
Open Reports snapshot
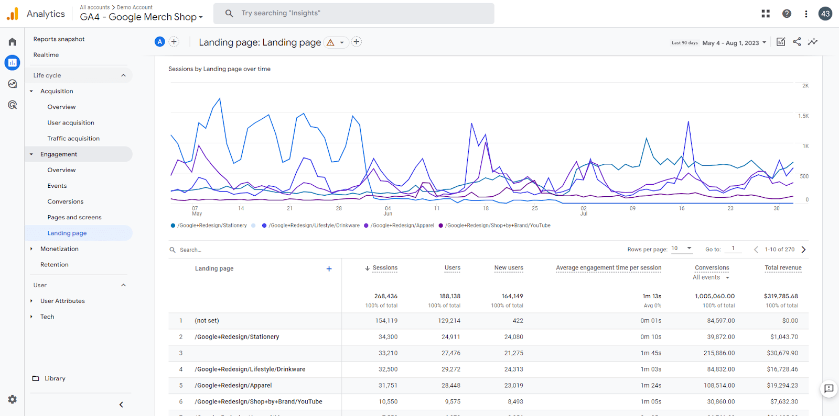[x=59, y=39]
